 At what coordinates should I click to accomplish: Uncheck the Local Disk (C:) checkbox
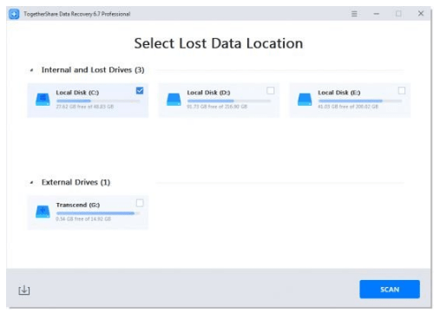click(x=140, y=91)
